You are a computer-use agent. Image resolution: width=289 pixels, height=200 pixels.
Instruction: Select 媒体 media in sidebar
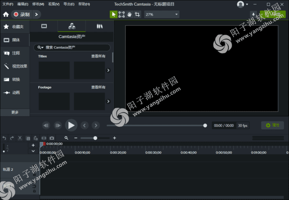pyautogui.click(x=15, y=40)
